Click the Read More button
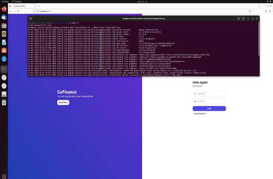The height and width of the screenshot is (179, 273). click(x=63, y=102)
